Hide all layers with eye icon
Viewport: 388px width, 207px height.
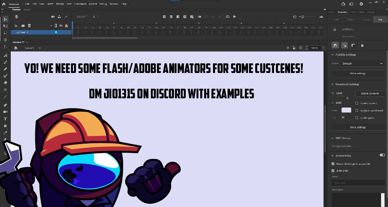point(61,25)
